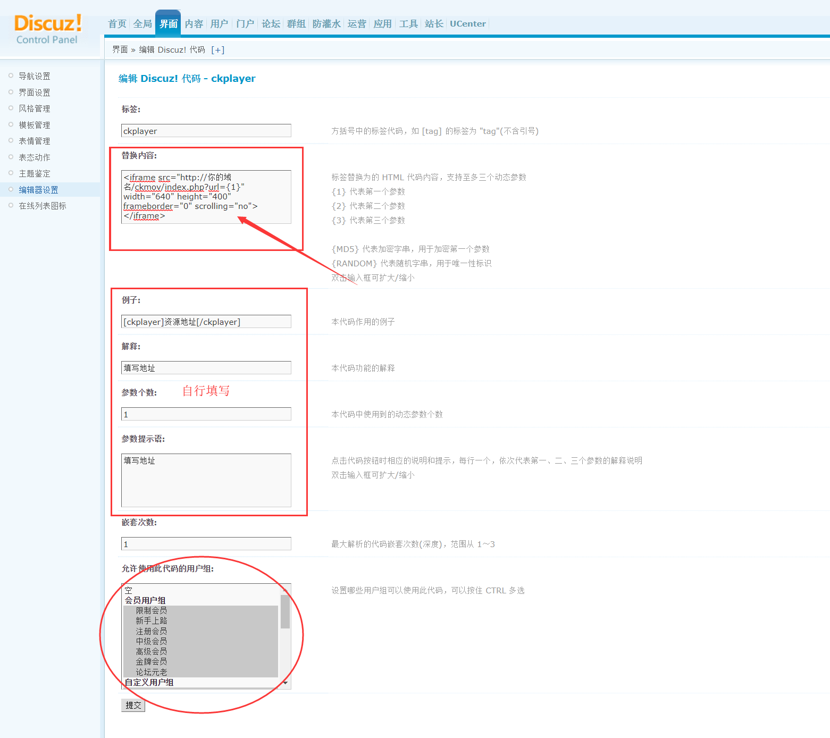The height and width of the screenshot is (738, 830).
Task: Select 论坛元老 in user group list
Action: [201, 672]
